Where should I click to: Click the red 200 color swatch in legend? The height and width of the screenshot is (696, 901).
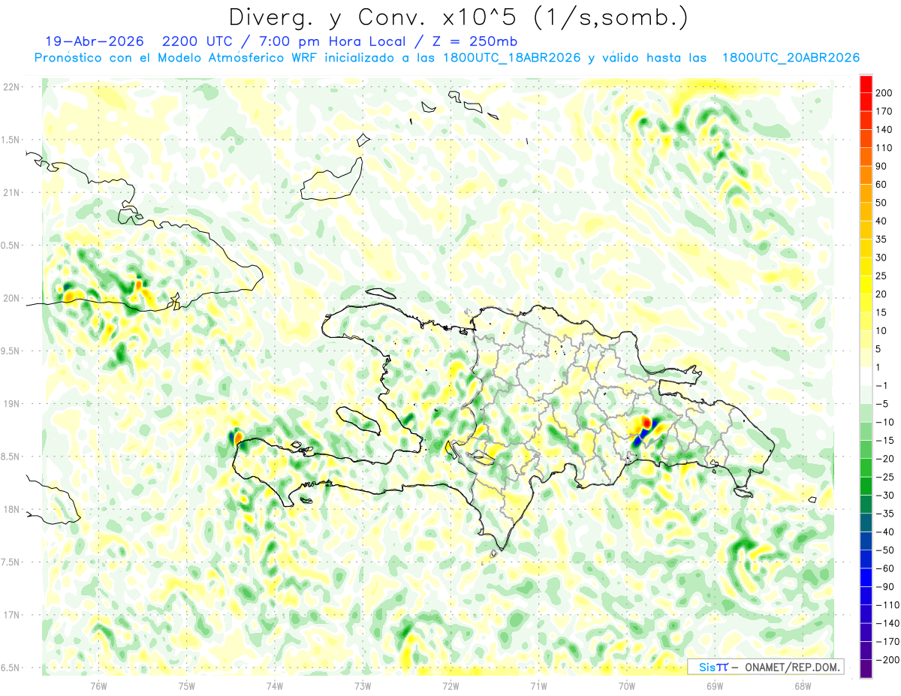[x=866, y=84]
